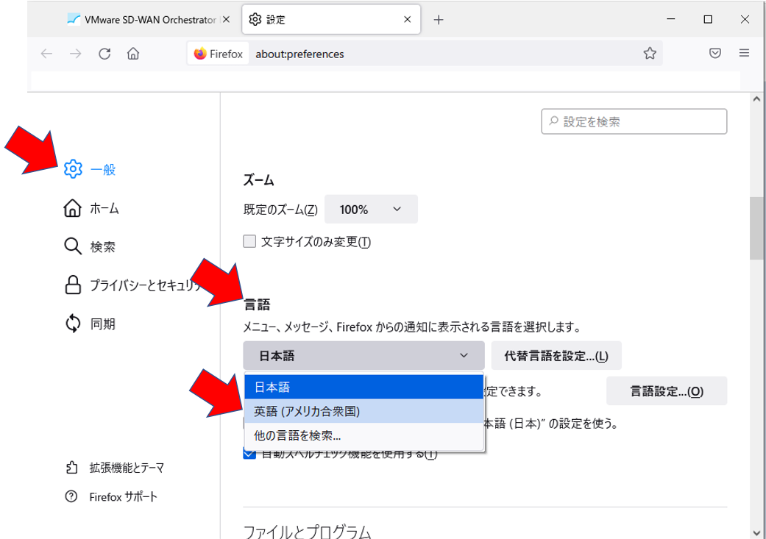The width and height of the screenshot is (766, 539).
Task: Close the 設定 tab
Action: click(408, 20)
